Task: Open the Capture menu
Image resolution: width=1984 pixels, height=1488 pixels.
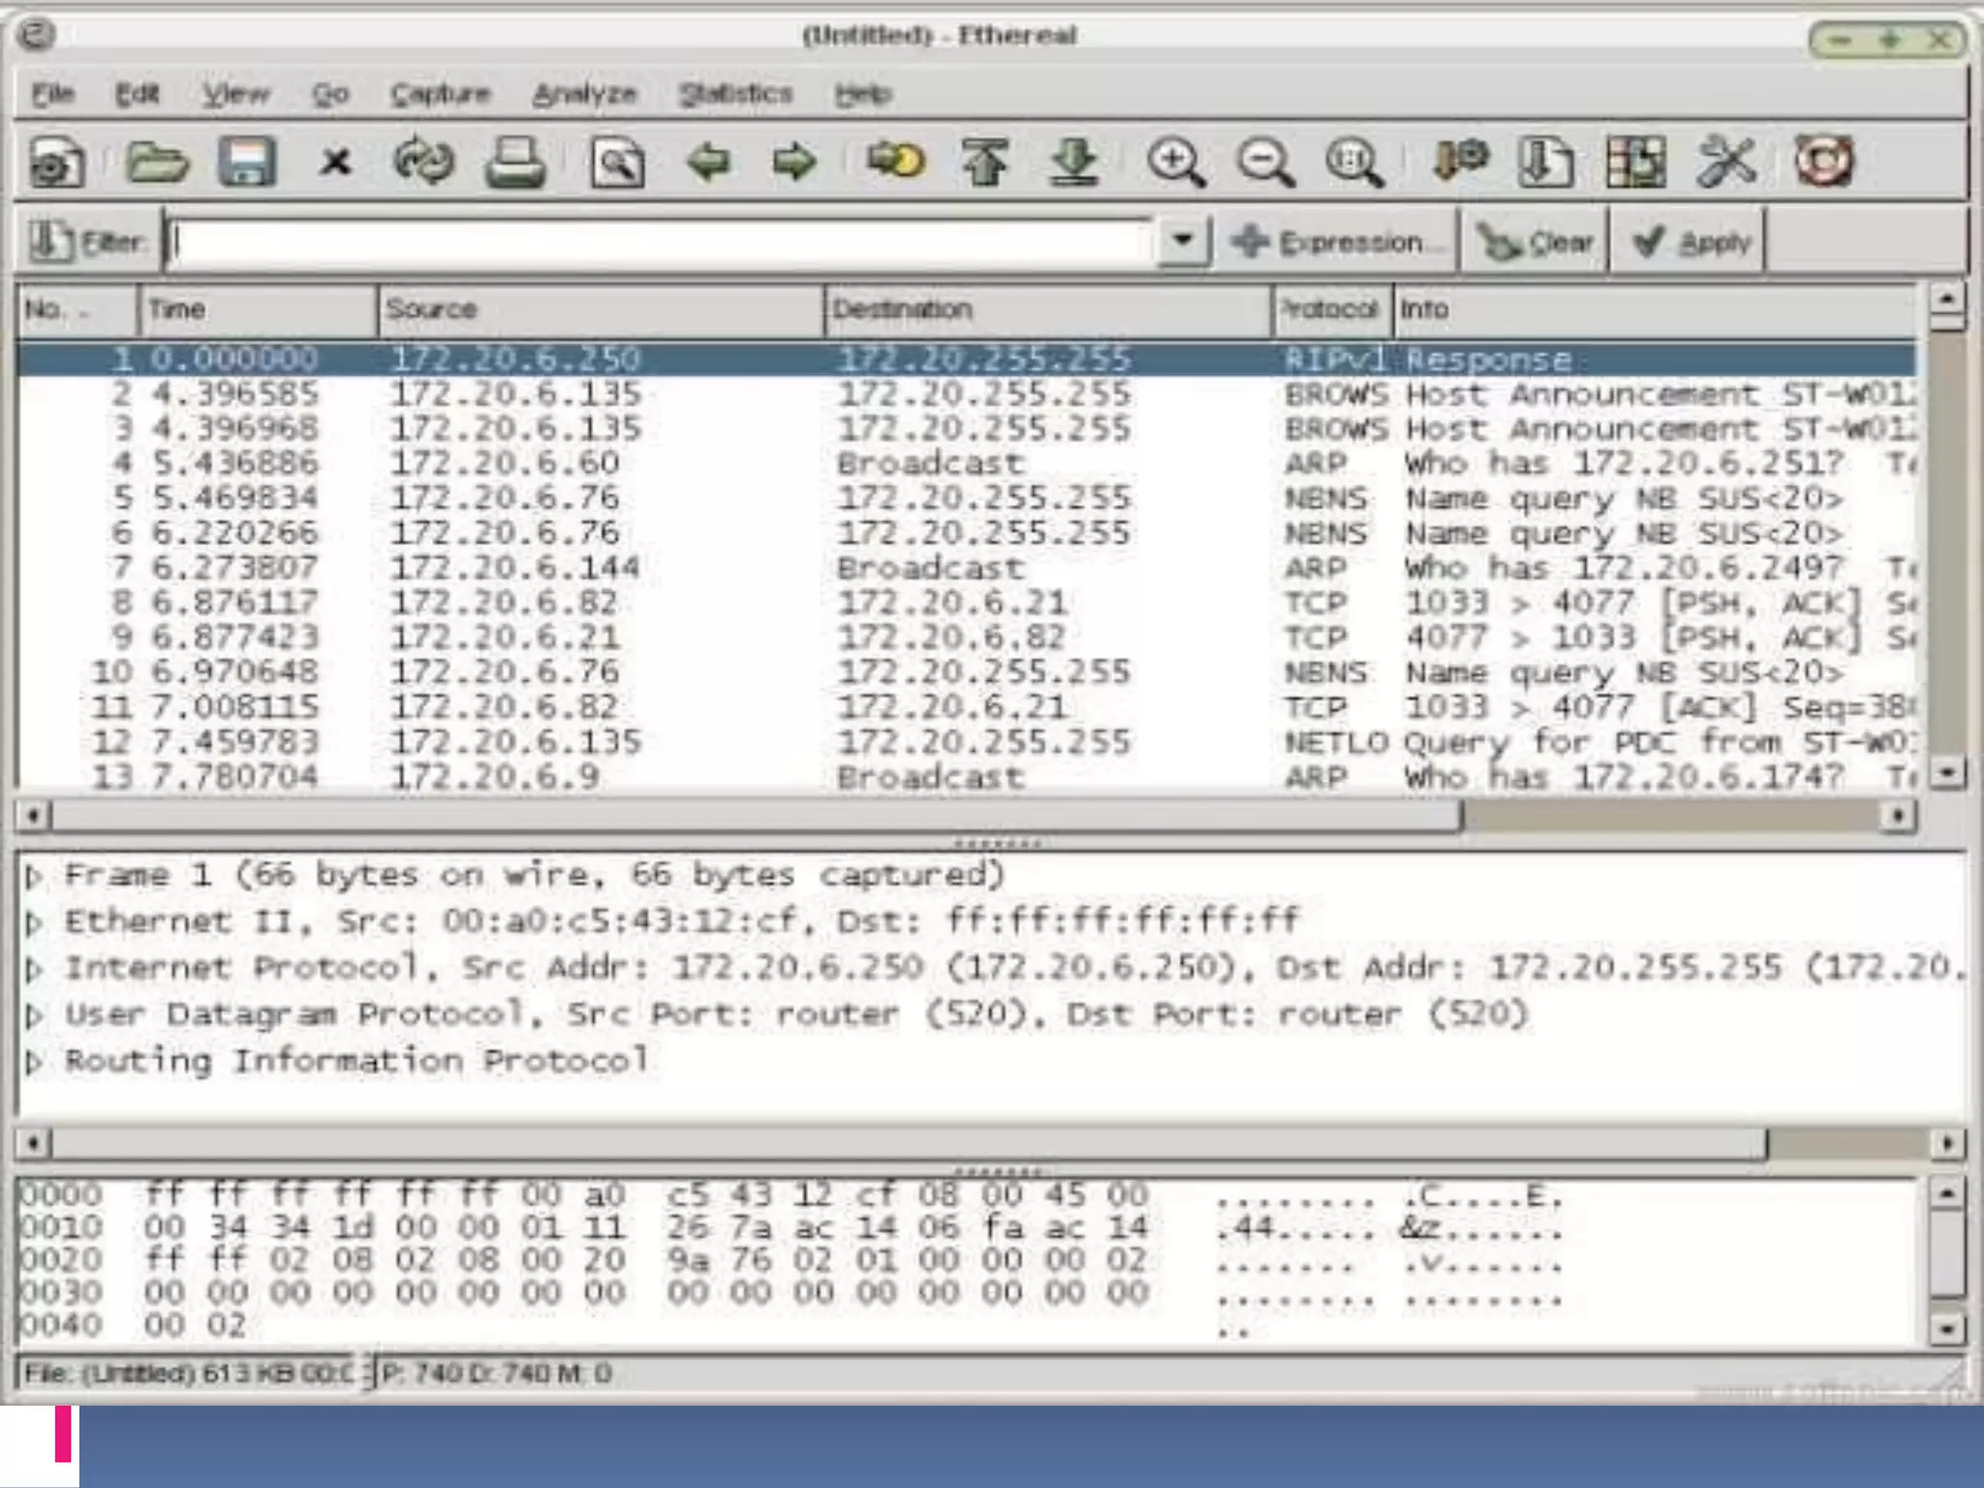Action: click(440, 94)
